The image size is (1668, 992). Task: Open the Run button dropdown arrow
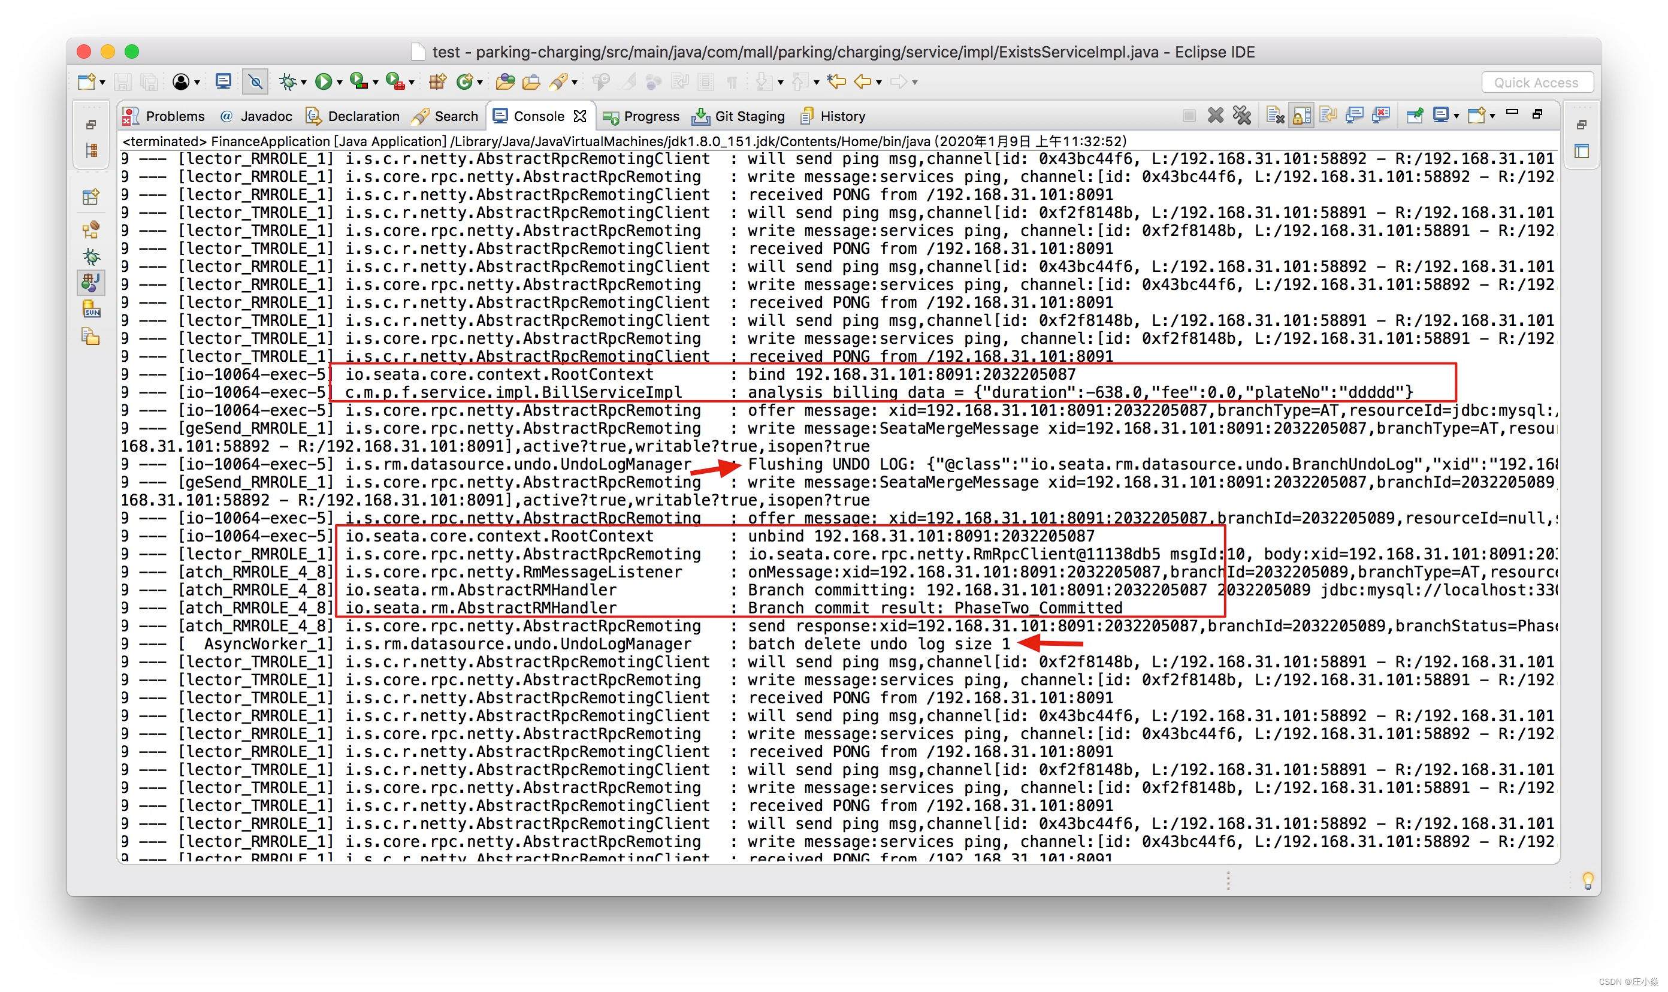[x=340, y=83]
